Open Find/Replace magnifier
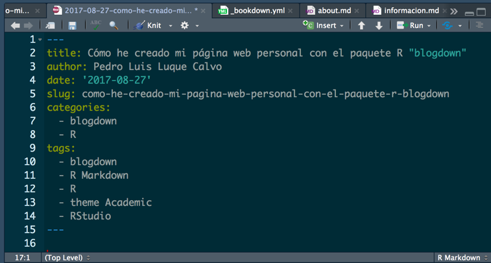Image resolution: width=491 pixels, height=263 pixels. (x=114, y=26)
